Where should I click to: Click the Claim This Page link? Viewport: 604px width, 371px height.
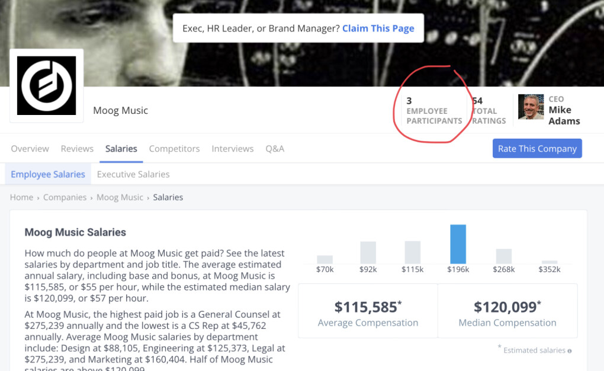[x=378, y=28]
